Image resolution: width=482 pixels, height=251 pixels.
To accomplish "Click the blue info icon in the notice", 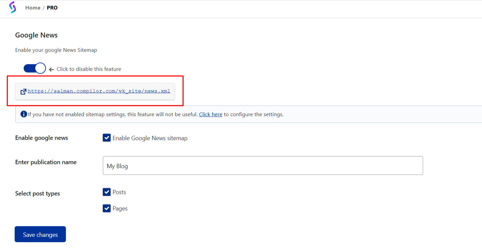I will [24, 114].
